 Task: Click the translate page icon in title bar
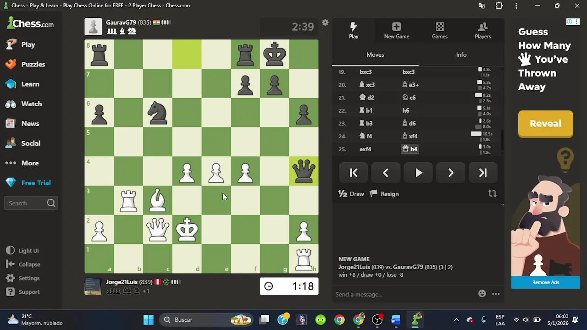(x=482, y=5)
